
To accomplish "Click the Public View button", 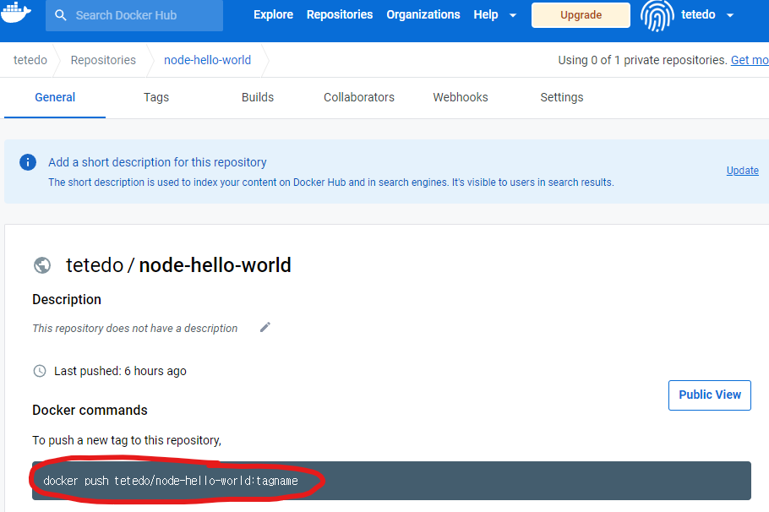I will (710, 395).
